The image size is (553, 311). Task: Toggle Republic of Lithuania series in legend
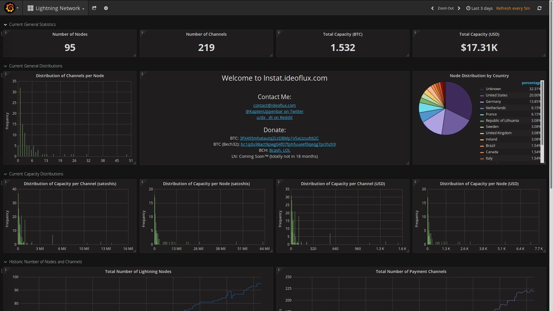point(502,120)
